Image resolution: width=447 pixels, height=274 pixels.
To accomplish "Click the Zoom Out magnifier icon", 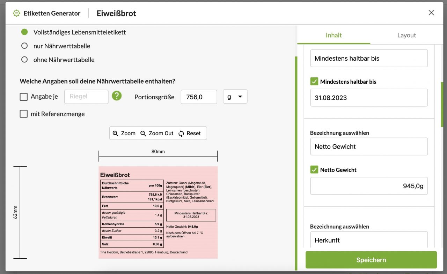I will [143, 134].
